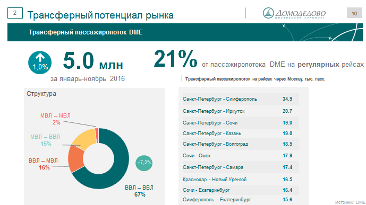Click the "ВВЛ – ВВЛ 67%" label
This screenshot has width=366, height=205.
point(139,191)
